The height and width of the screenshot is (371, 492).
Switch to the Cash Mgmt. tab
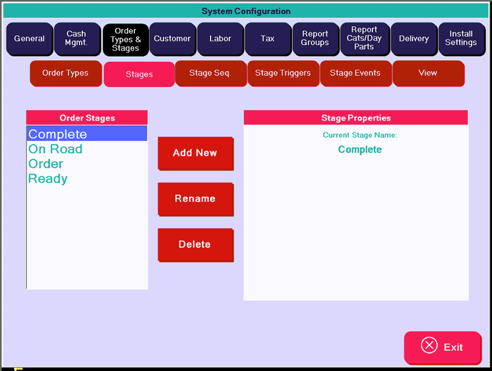[x=77, y=39]
